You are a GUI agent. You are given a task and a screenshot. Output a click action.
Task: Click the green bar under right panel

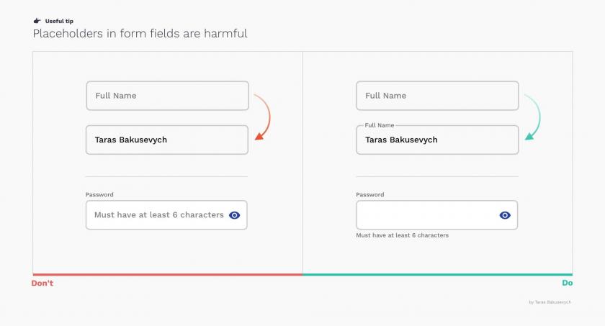pyautogui.click(x=438, y=275)
